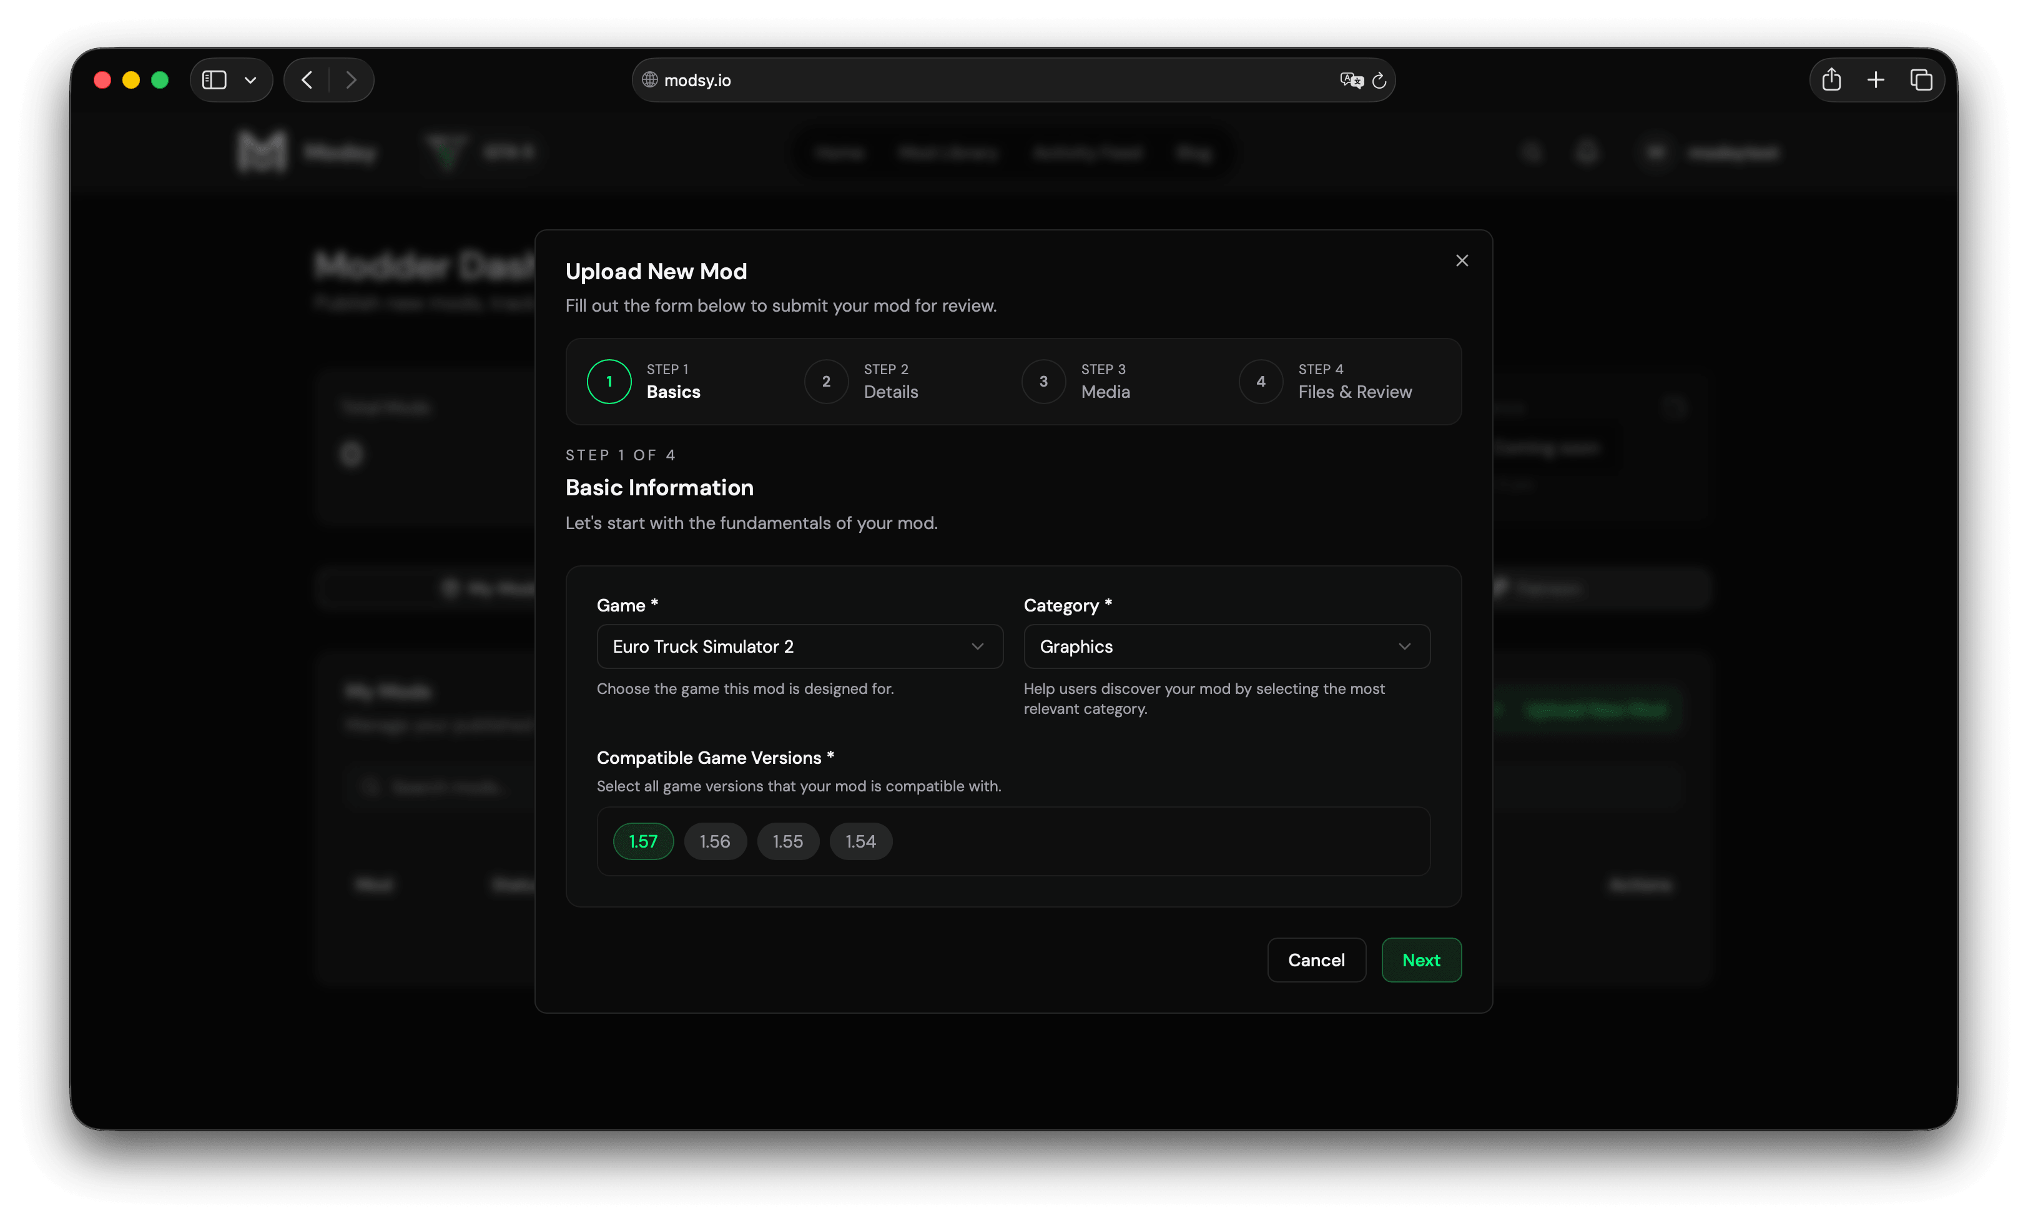
Task: Close the Upload New Mod dialog
Action: tap(1461, 260)
